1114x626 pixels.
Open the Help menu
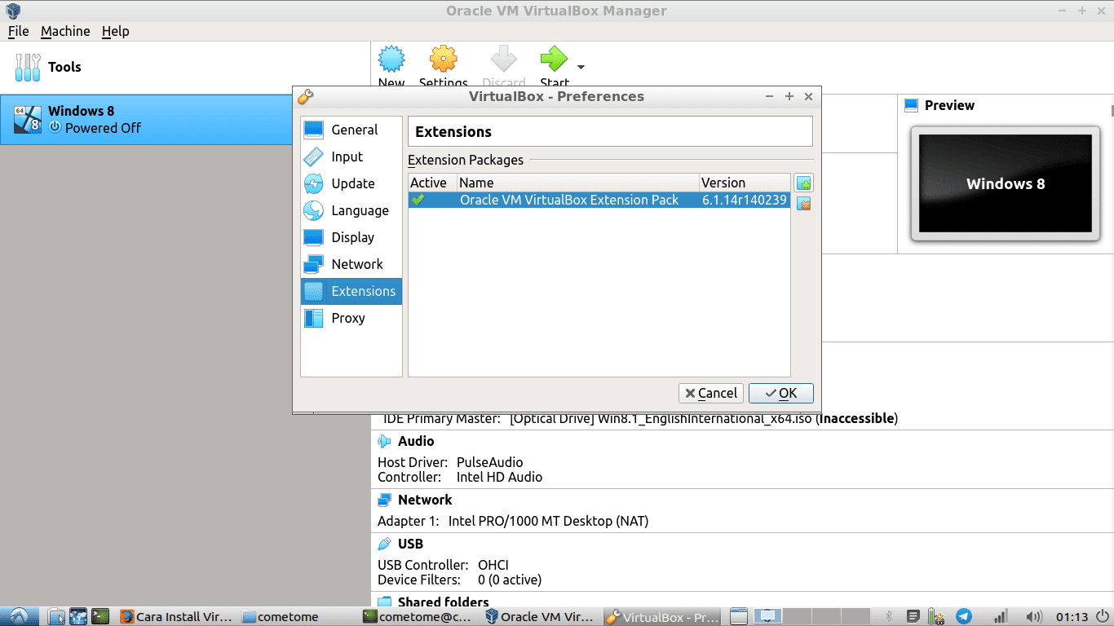click(115, 31)
